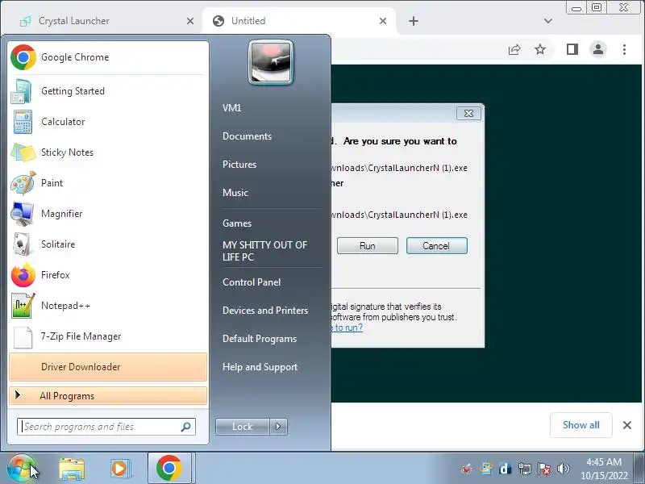Click the Share this page icon
Viewport: 645px width, 484px height.
click(514, 50)
